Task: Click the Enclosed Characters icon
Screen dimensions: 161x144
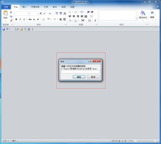Action: click(64, 19)
